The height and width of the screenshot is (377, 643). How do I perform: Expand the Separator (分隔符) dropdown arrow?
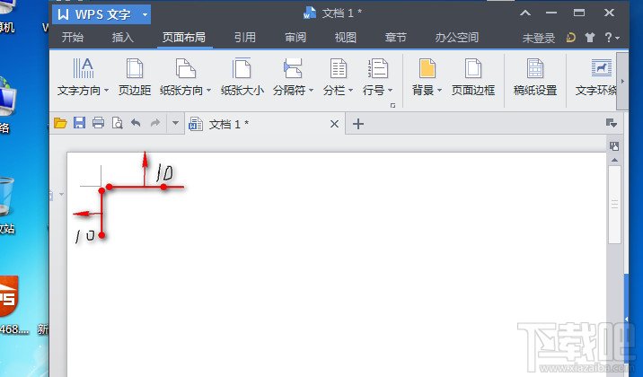click(311, 90)
